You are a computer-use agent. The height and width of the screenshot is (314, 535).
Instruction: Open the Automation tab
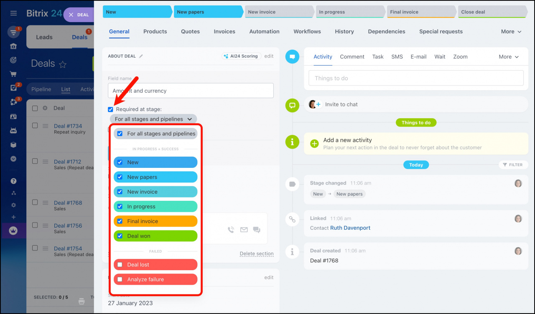coord(265,31)
